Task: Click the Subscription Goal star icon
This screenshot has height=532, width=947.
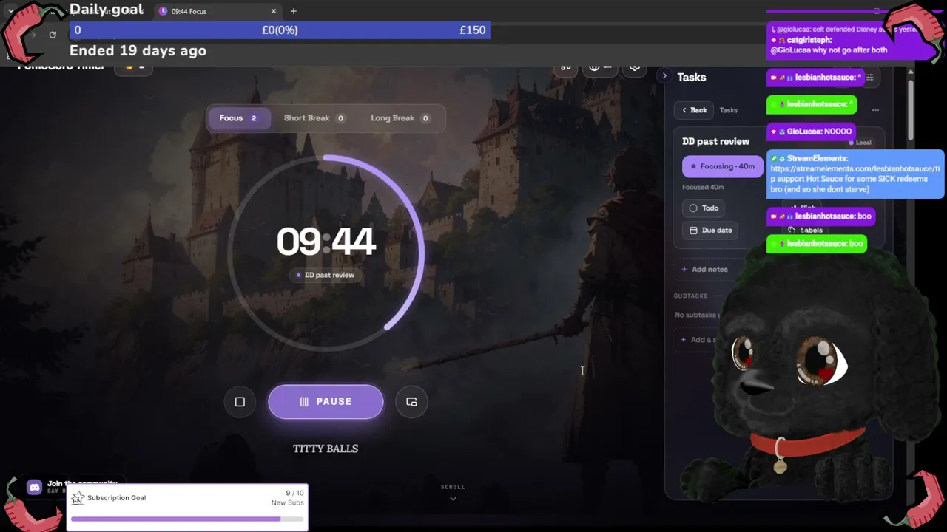Action: point(78,498)
